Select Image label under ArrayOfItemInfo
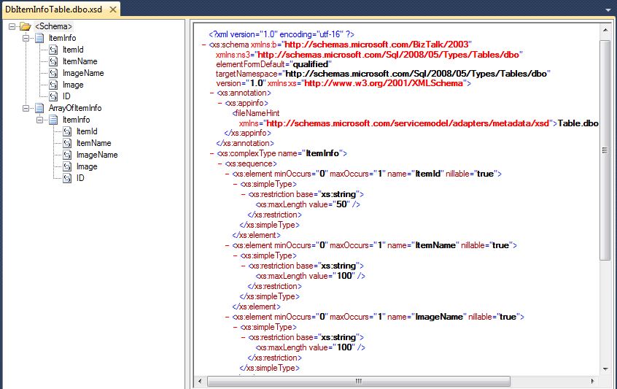The height and width of the screenshot is (389, 617). [87, 166]
